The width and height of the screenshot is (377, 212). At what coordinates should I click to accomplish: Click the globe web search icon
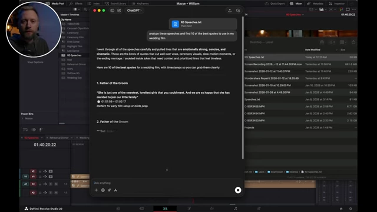(103, 190)
